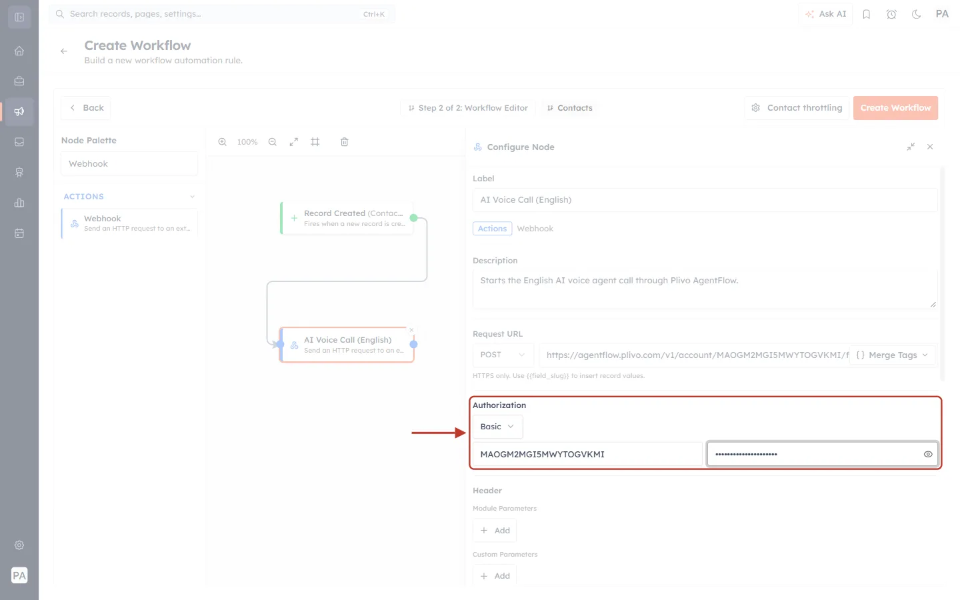
Task: Open the inbox icon in sidebar
Action: tap(19, 142)
